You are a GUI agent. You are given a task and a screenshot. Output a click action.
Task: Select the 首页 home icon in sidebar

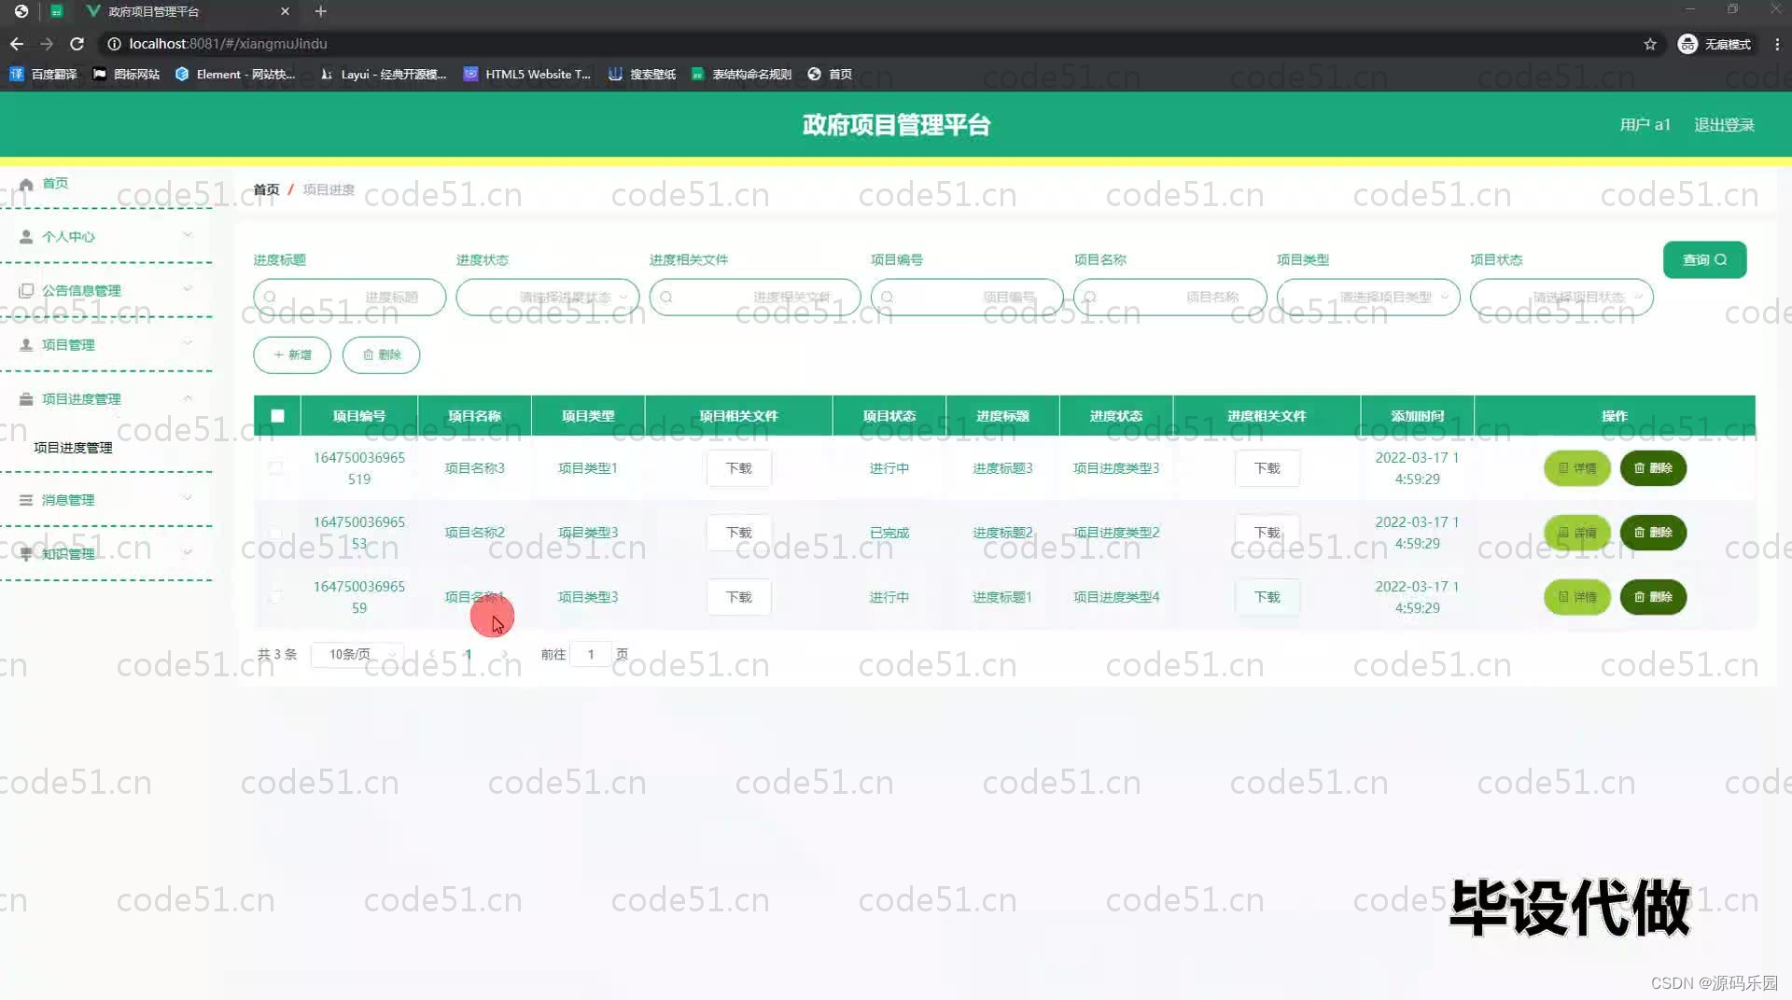26,183
